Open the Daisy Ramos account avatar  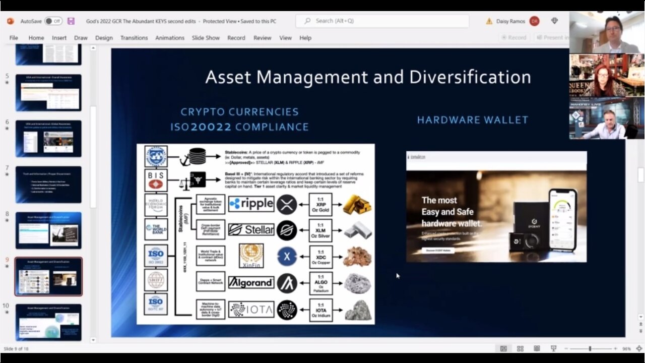(534, 21)
